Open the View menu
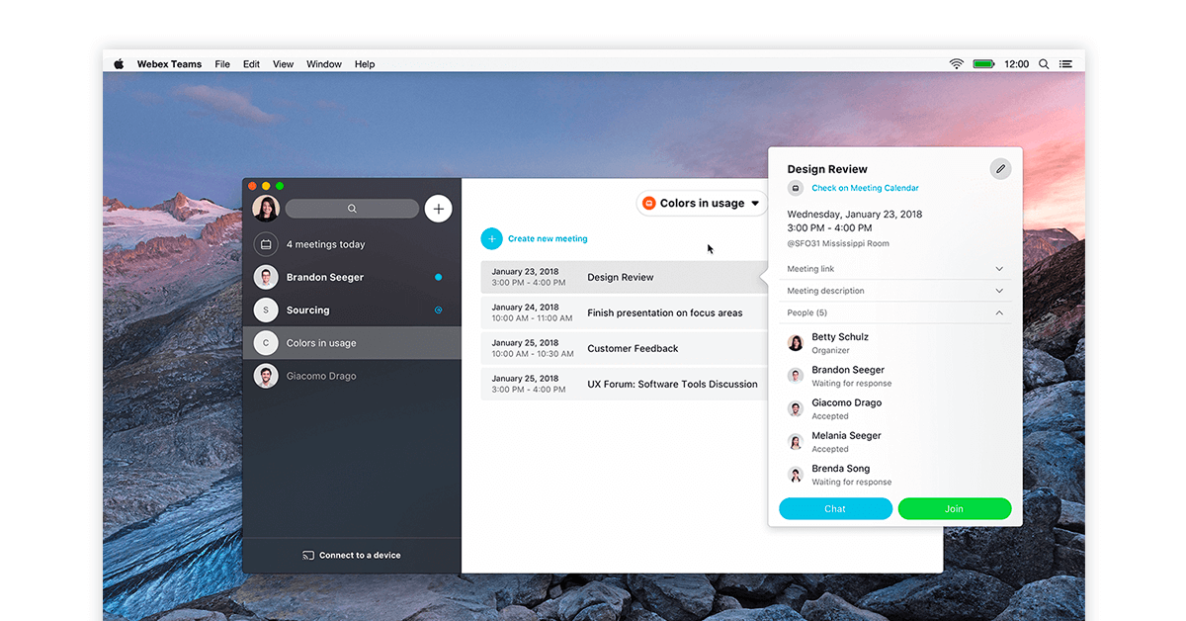This screenshot has width=1186, height=621. (x=284, y=64)
